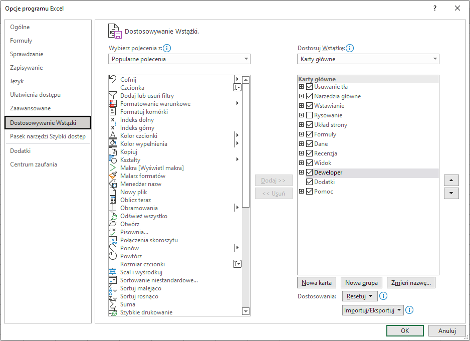Select the Oblicz teraz calculator icon

(112, 200)
